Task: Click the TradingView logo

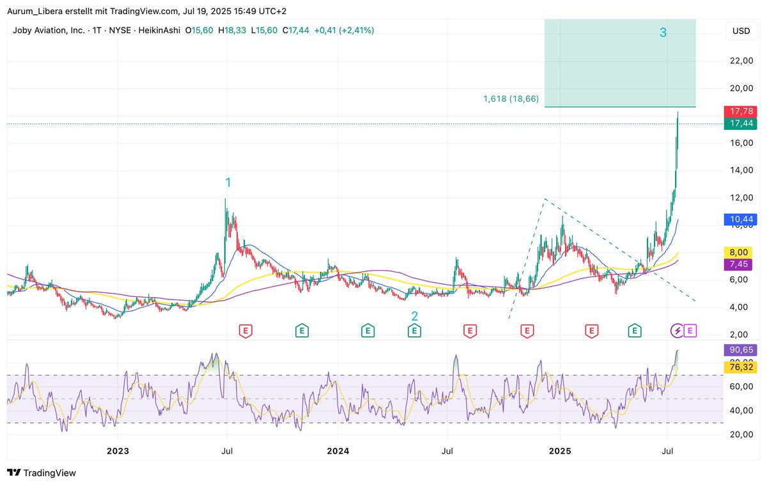Action: click(42, 473)
